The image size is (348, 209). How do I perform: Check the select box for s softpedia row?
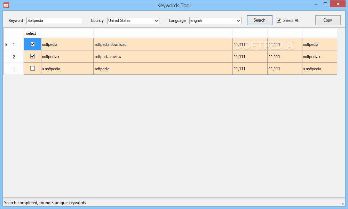click(32, 69)
